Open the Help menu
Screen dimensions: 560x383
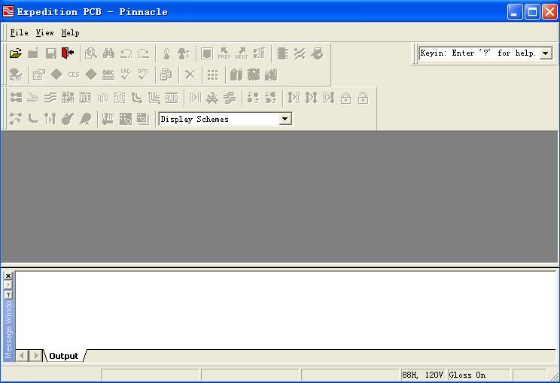(x=70, y=33)
